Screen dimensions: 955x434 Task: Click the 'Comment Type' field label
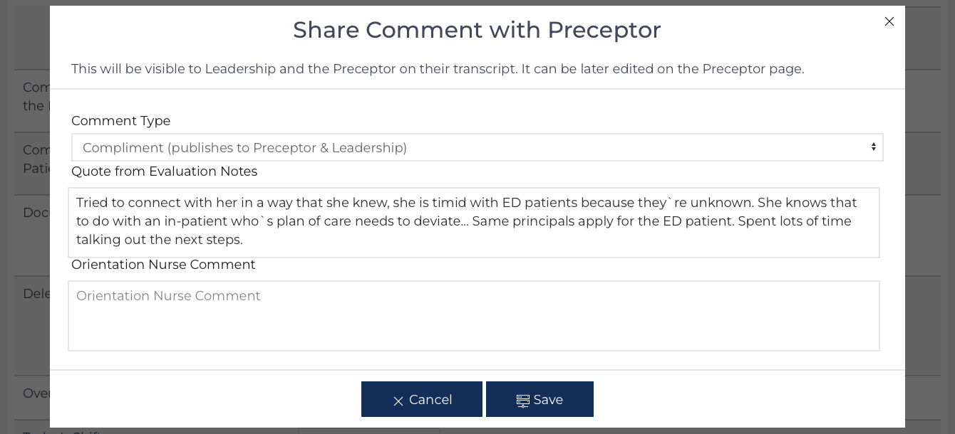point(120,121)
